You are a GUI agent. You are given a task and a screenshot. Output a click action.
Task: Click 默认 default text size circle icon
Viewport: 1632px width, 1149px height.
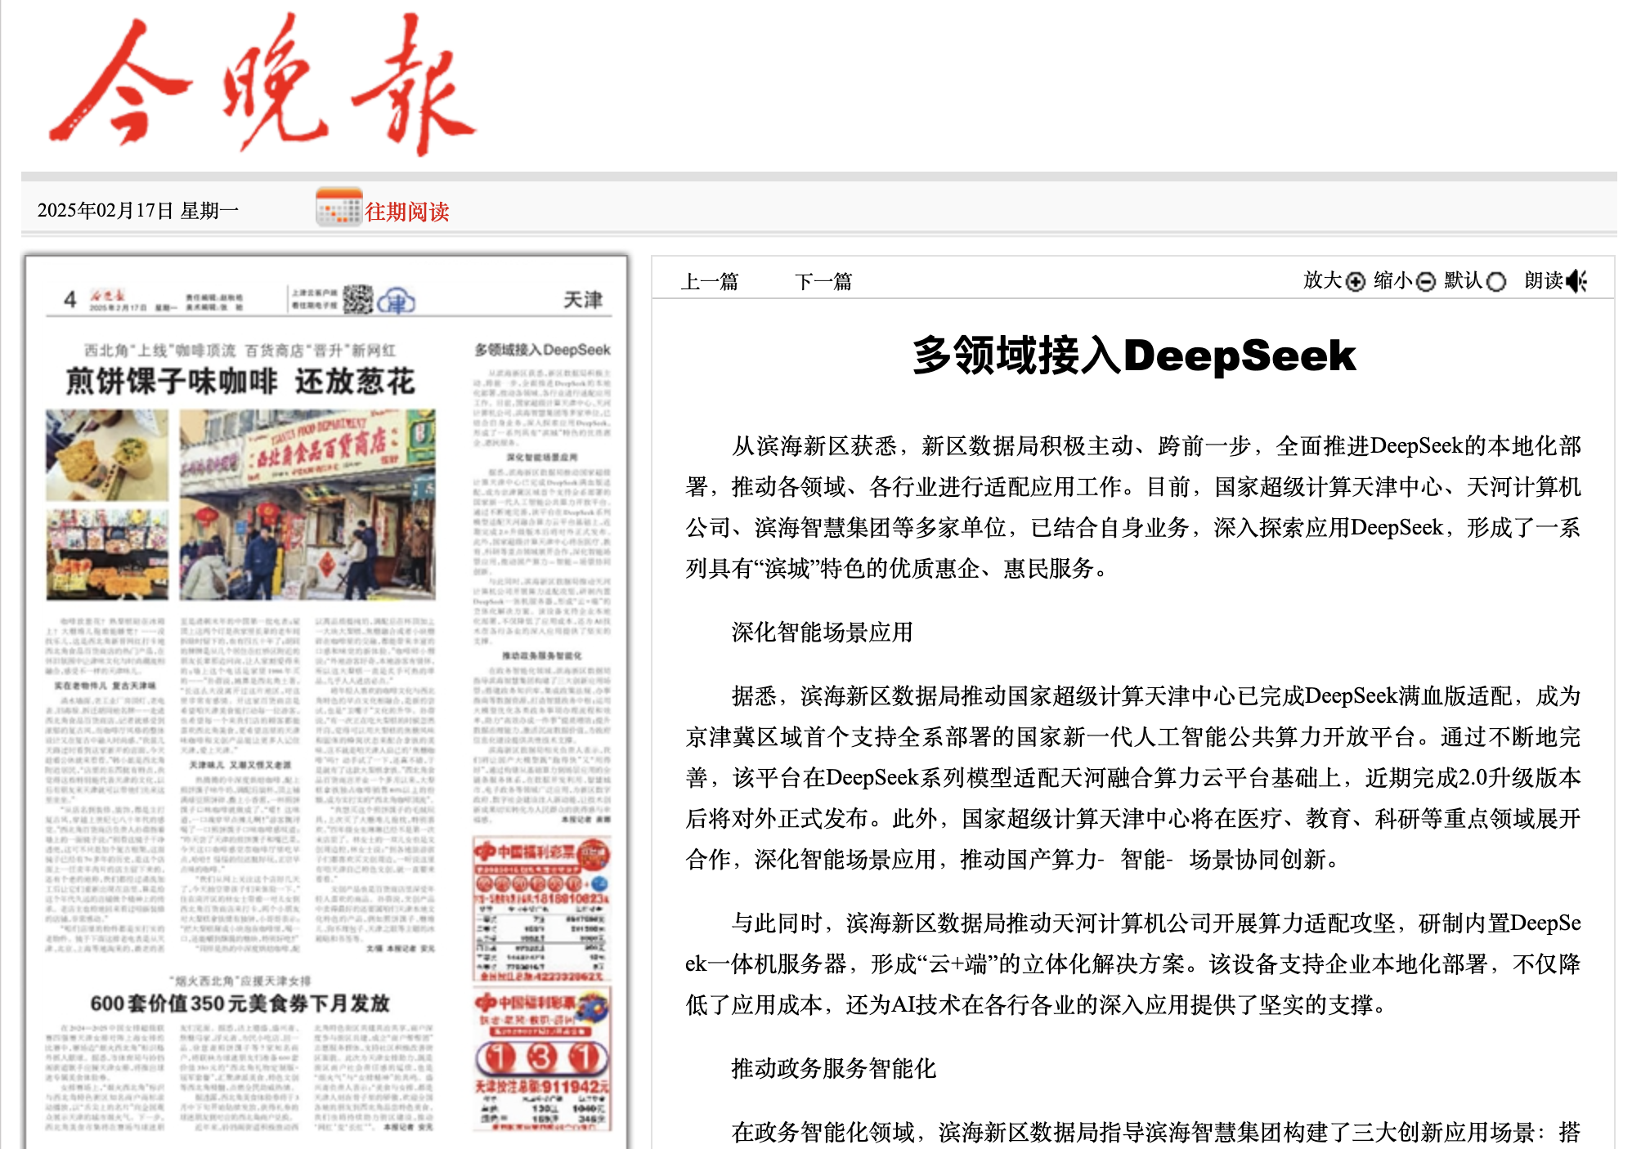(x=1495, y=282)
